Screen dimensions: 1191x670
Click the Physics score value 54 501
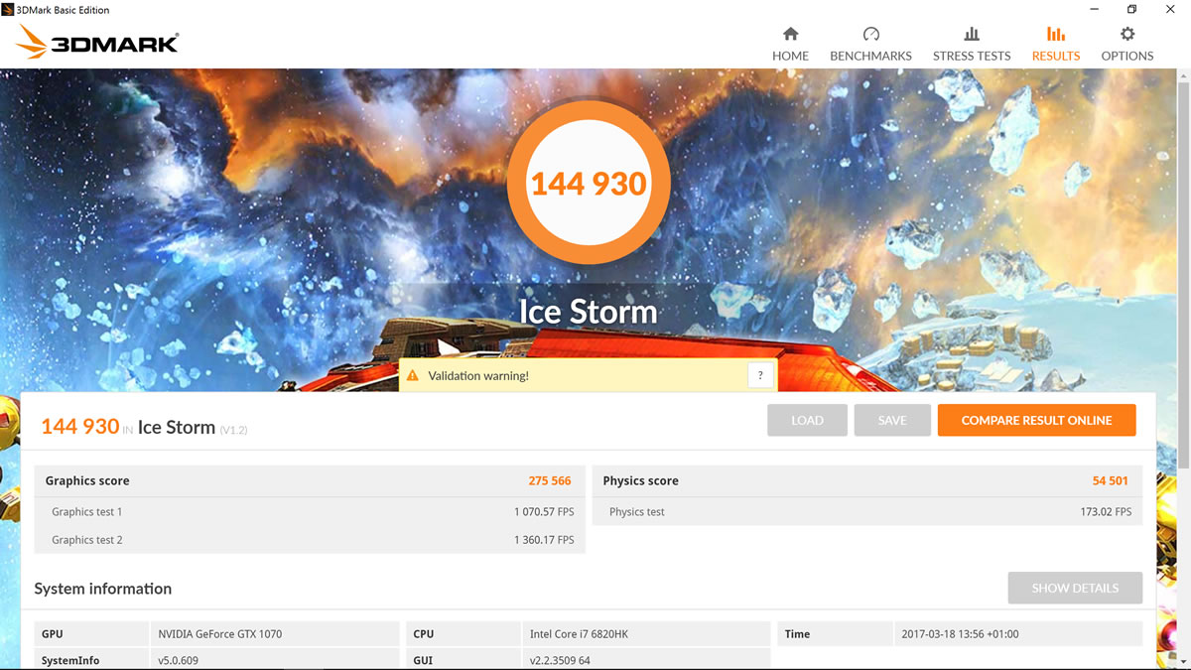[1111, 480]
